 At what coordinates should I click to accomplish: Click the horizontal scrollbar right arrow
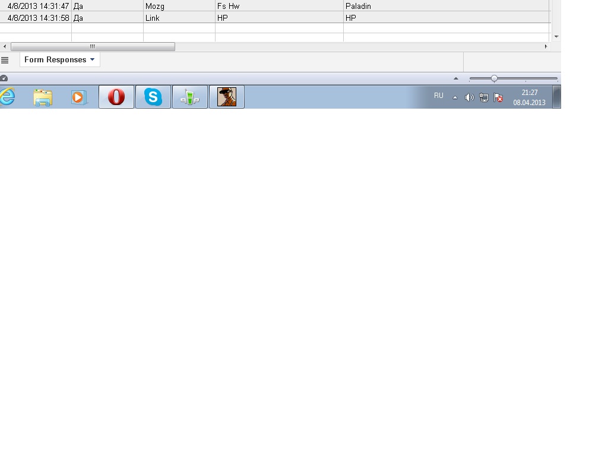[546, 46]
